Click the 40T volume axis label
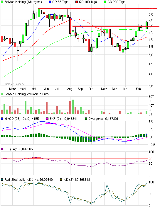 [151, 105]
